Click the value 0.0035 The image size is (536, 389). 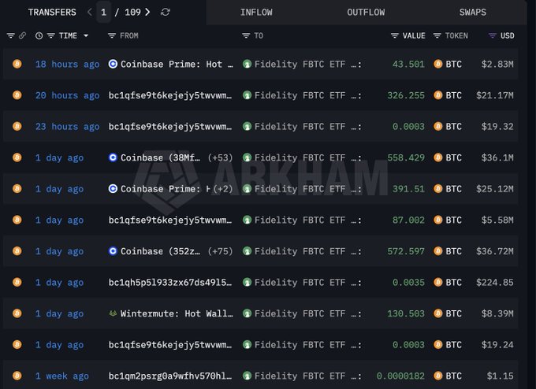click(x=408, y=283)
